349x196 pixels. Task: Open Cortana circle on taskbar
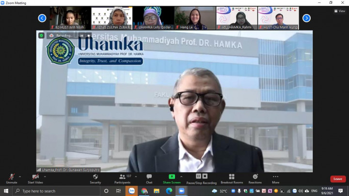pyautogui.click(x=106, y=191)
